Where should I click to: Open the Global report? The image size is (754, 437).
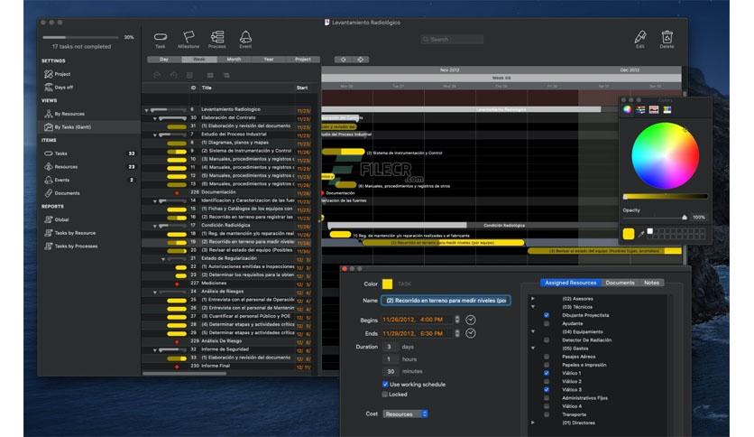click(x=57, y=219)
